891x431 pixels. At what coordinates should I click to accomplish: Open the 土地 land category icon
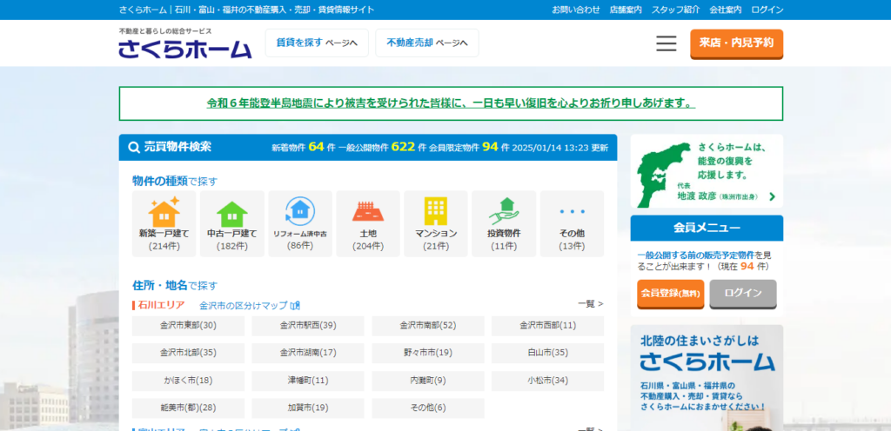[368, 211]
